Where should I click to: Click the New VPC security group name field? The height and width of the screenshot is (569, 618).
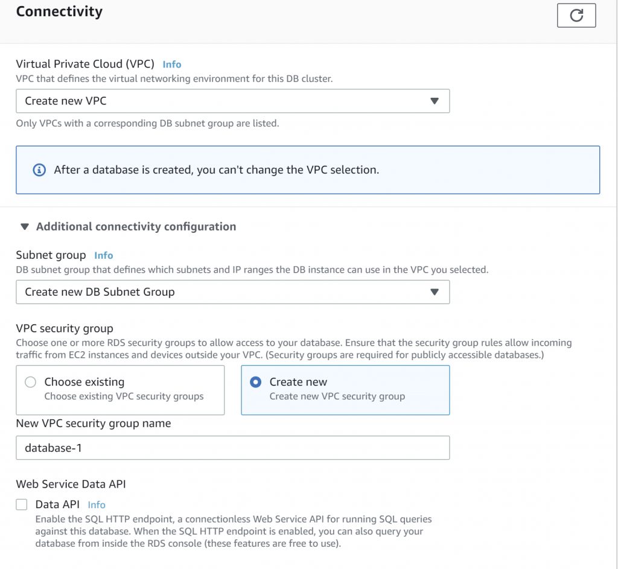pyautogui.click(x=232, y=448)
